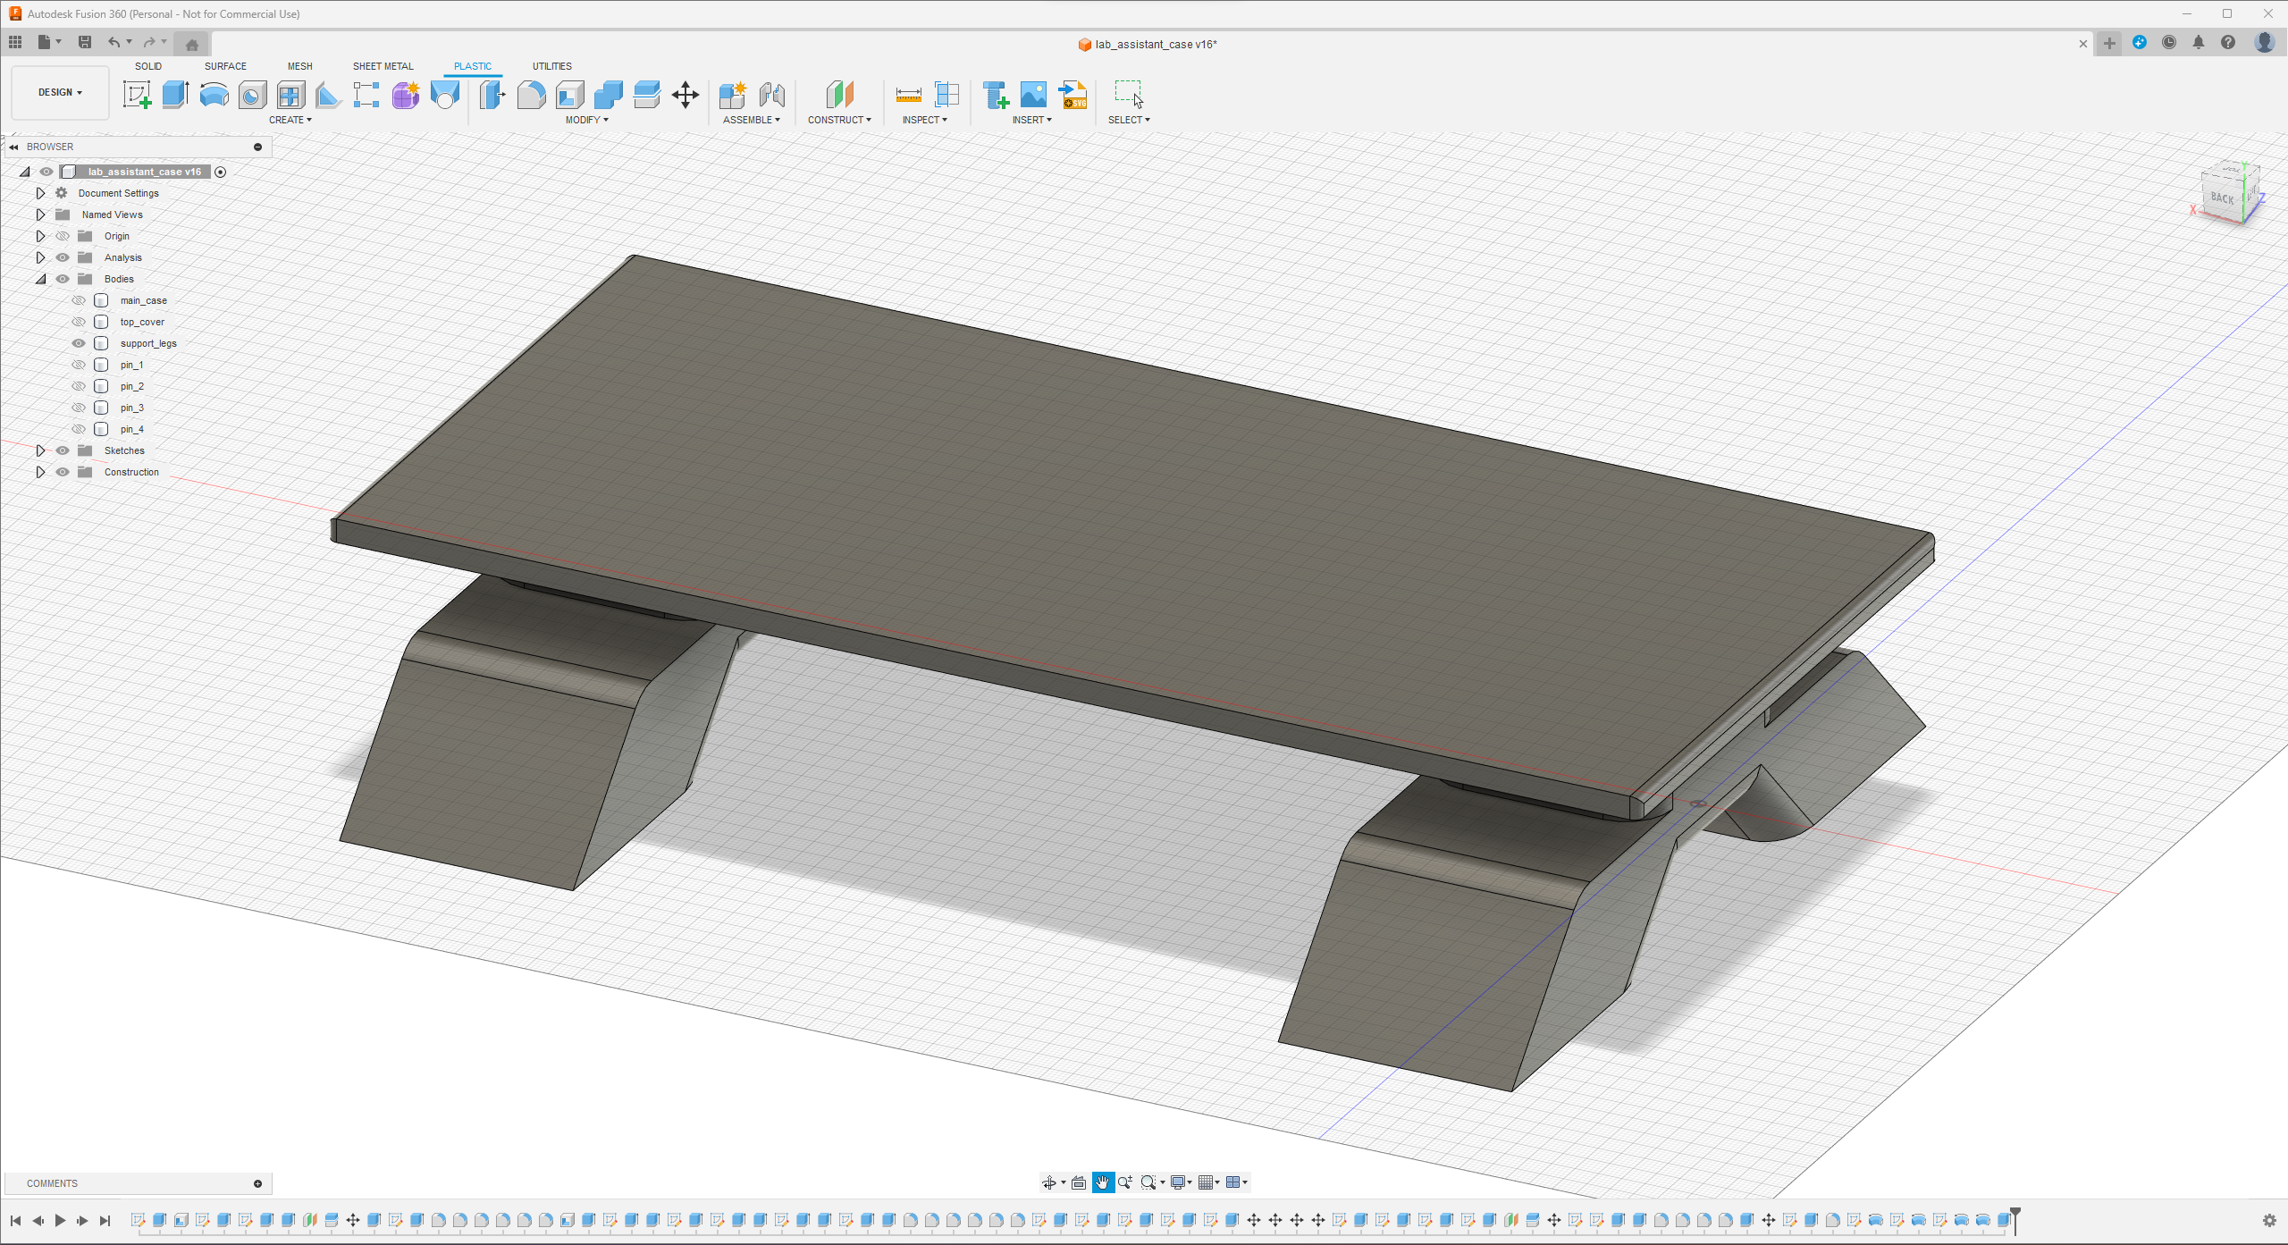Click the Design workspace button
2288x1245 pixels.
tap(58, 92)
